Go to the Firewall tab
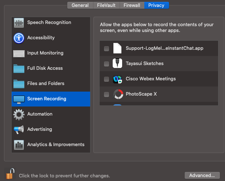Viewport: 225px width, 181px height. [132, 5]
